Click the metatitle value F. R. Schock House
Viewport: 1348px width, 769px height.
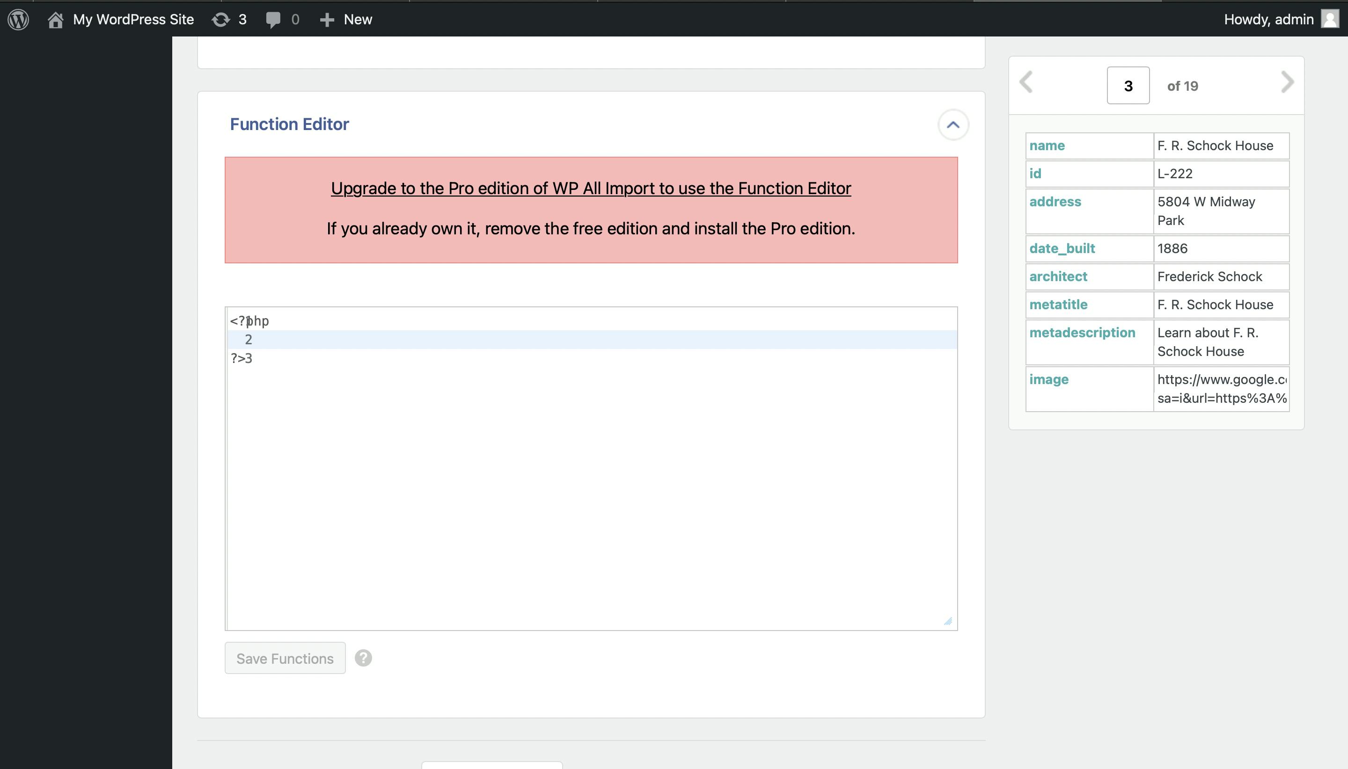[x=1215, y=305]
